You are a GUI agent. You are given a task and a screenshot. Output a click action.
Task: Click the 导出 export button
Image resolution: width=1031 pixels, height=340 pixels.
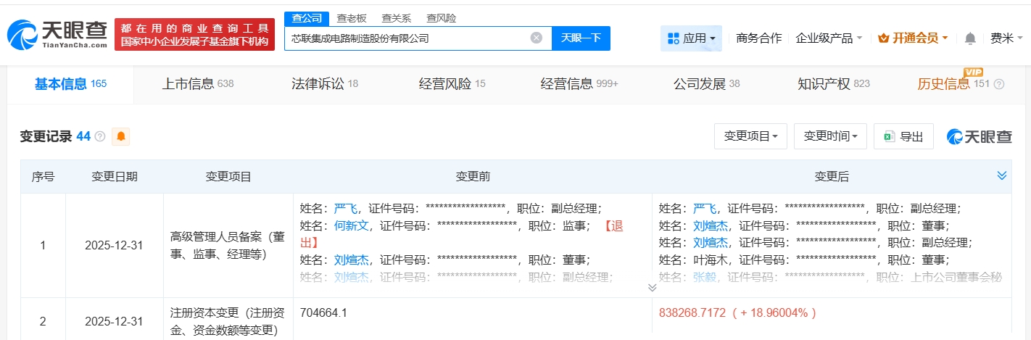click(x=903, y=136)
